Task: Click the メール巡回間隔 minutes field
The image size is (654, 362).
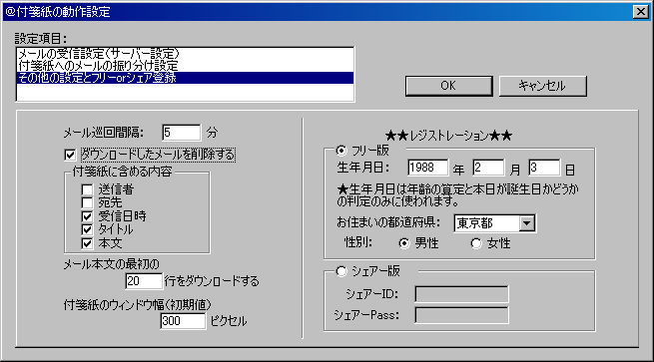Action: pos(181,133)
